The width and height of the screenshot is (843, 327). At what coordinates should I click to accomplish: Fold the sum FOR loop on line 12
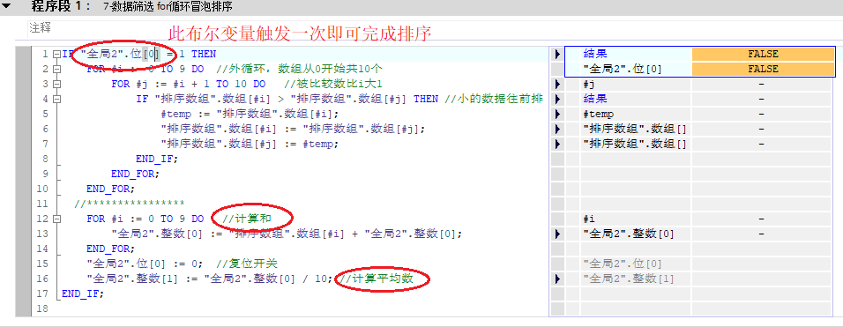57,219
